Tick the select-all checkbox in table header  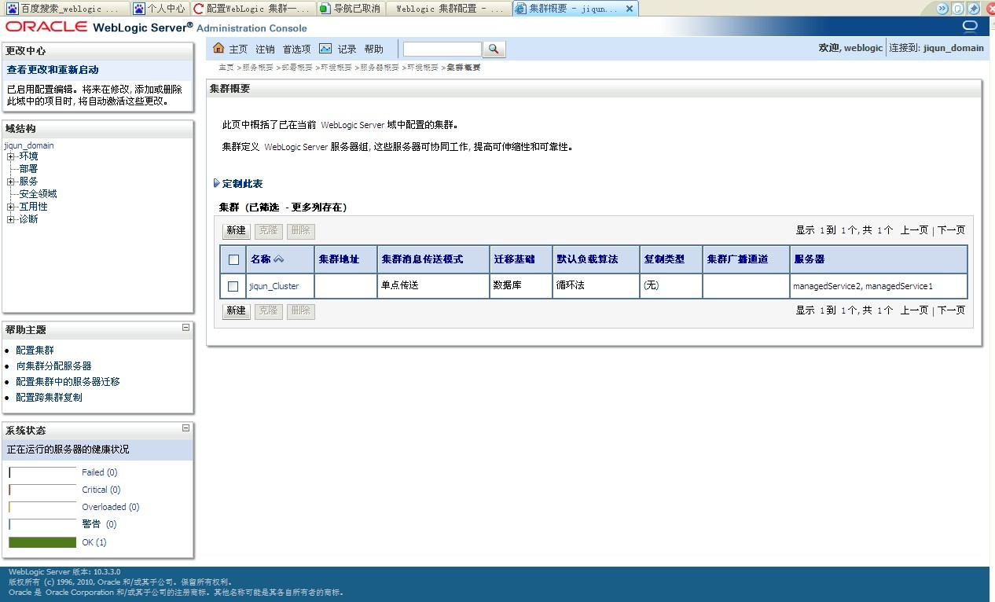tap(233, 259)
